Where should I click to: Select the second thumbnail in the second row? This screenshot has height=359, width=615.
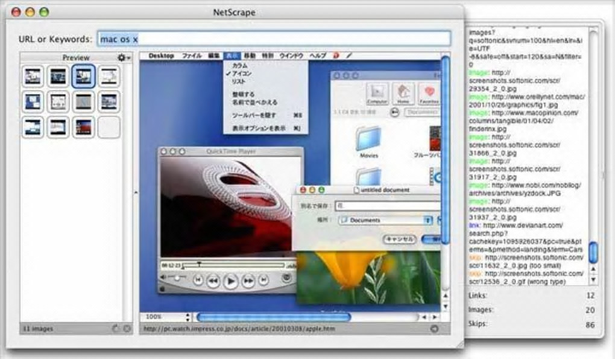[58, 101]
